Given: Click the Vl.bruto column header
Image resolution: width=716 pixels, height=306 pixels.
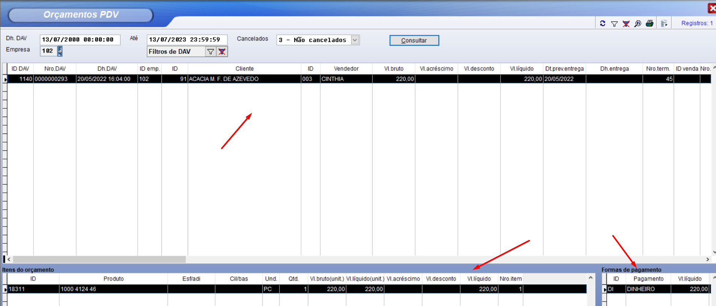Looking at the screenshot, I should 394,69.
